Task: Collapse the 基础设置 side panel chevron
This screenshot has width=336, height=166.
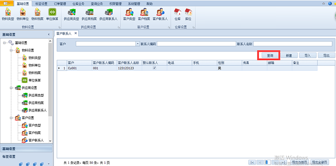Action: pyautogui.click(x=49, y=34)
